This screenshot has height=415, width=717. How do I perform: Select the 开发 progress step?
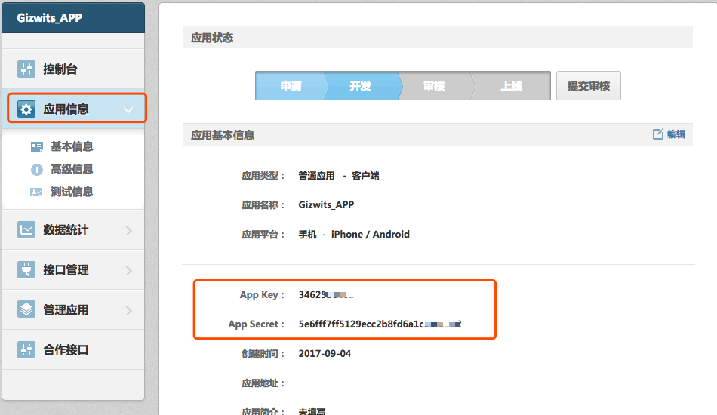(x=360, y=87)
